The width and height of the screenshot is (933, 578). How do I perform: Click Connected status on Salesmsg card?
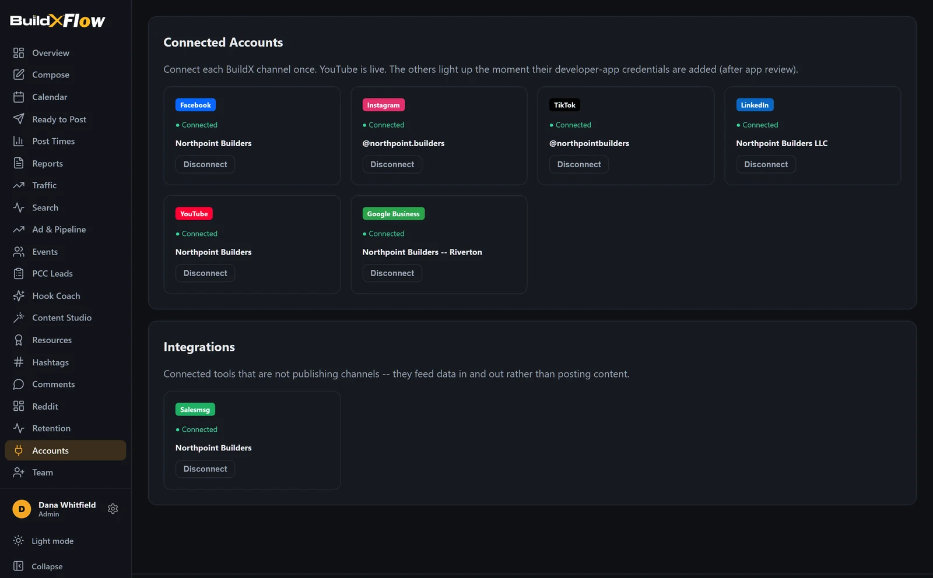[x=197, y=429]
